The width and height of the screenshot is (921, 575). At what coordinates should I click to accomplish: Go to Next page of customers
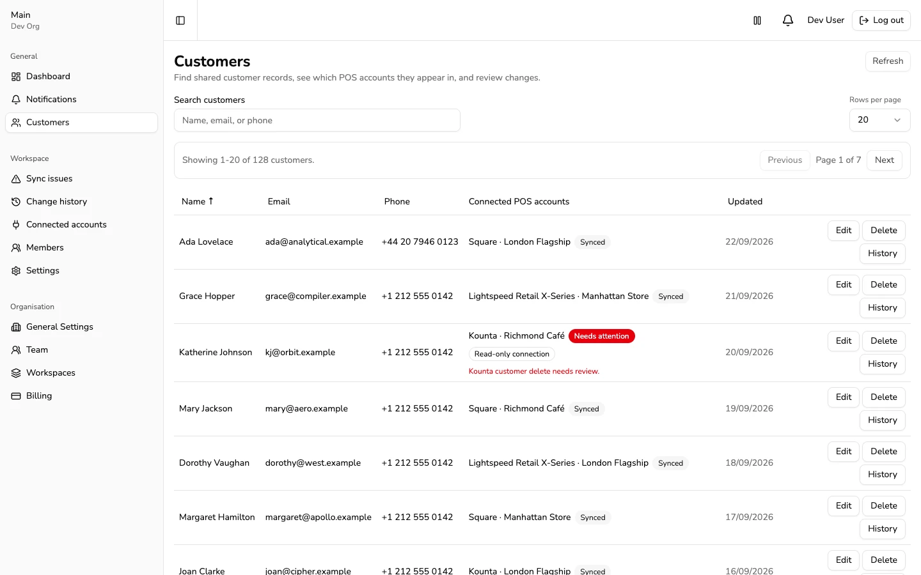(885, 160)
